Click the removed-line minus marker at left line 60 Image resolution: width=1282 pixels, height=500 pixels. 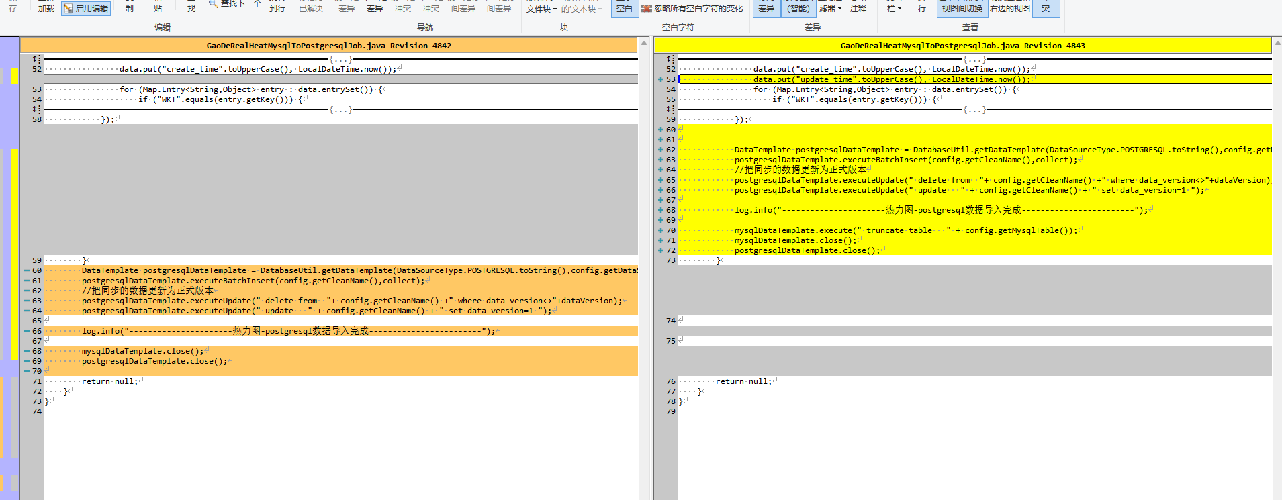tap(27, 270)
